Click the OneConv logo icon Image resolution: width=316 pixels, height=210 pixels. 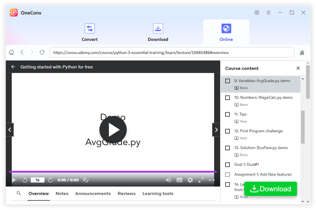pos(14,13)
